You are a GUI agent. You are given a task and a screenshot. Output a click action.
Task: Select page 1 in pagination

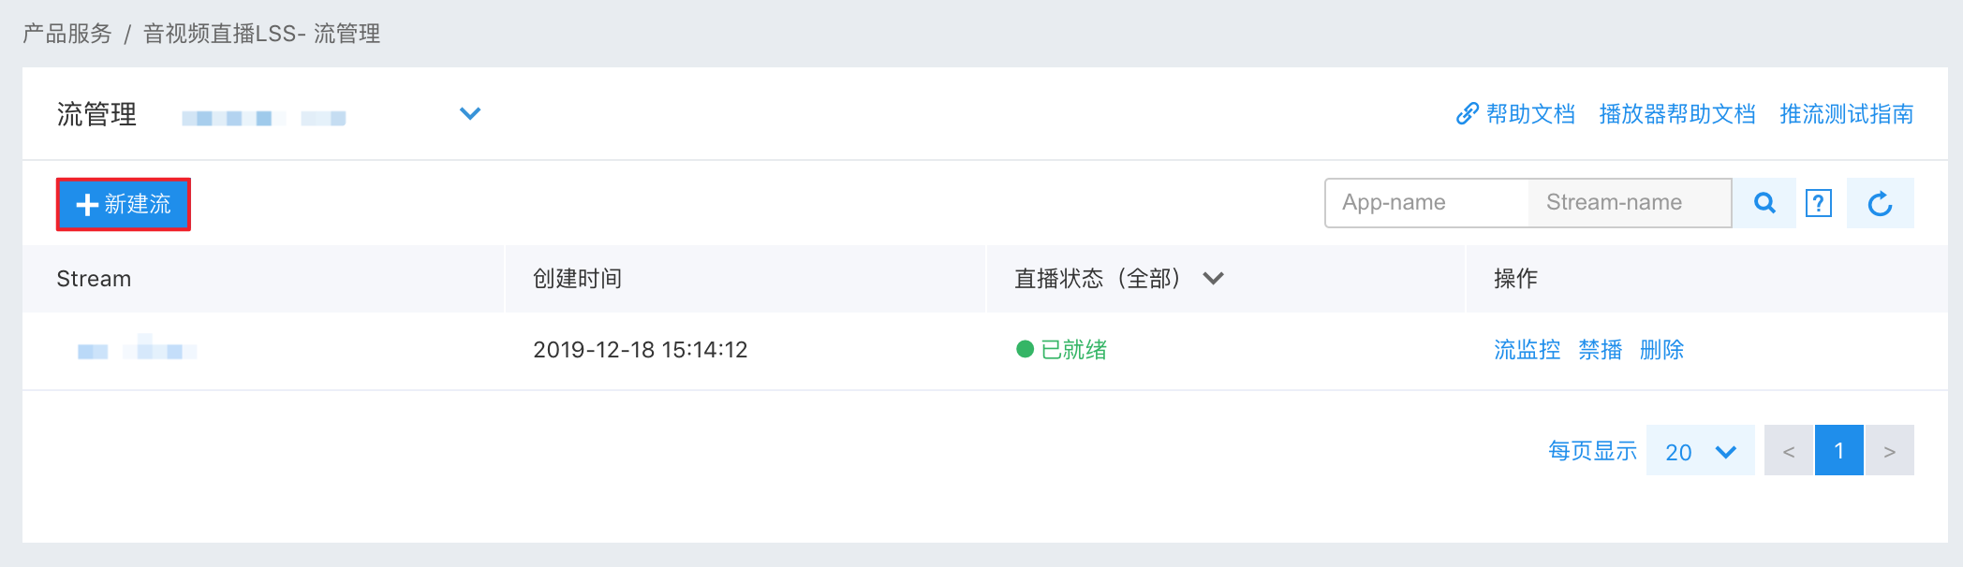pyautogui.click(x=1839, y=451)
